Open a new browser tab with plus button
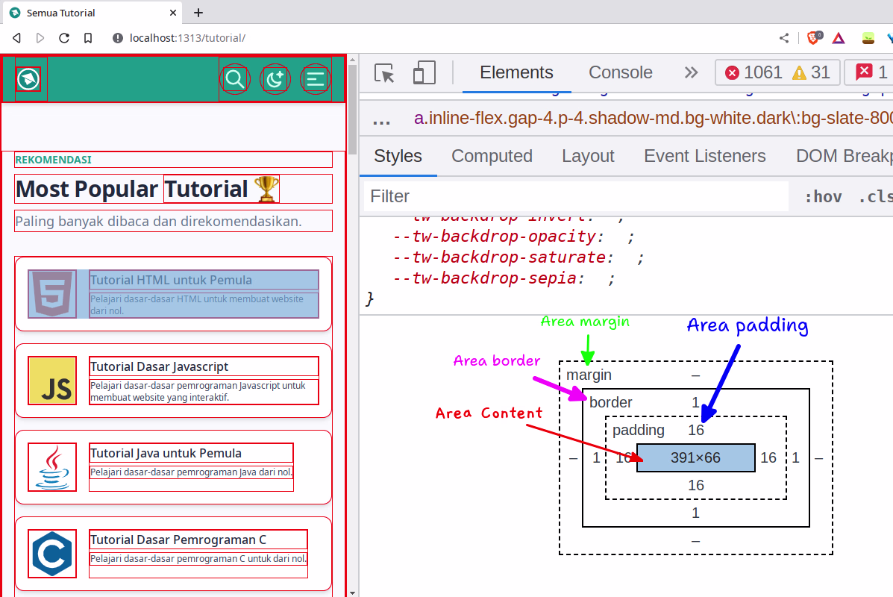The image size is (893, 597). point(198,13)
